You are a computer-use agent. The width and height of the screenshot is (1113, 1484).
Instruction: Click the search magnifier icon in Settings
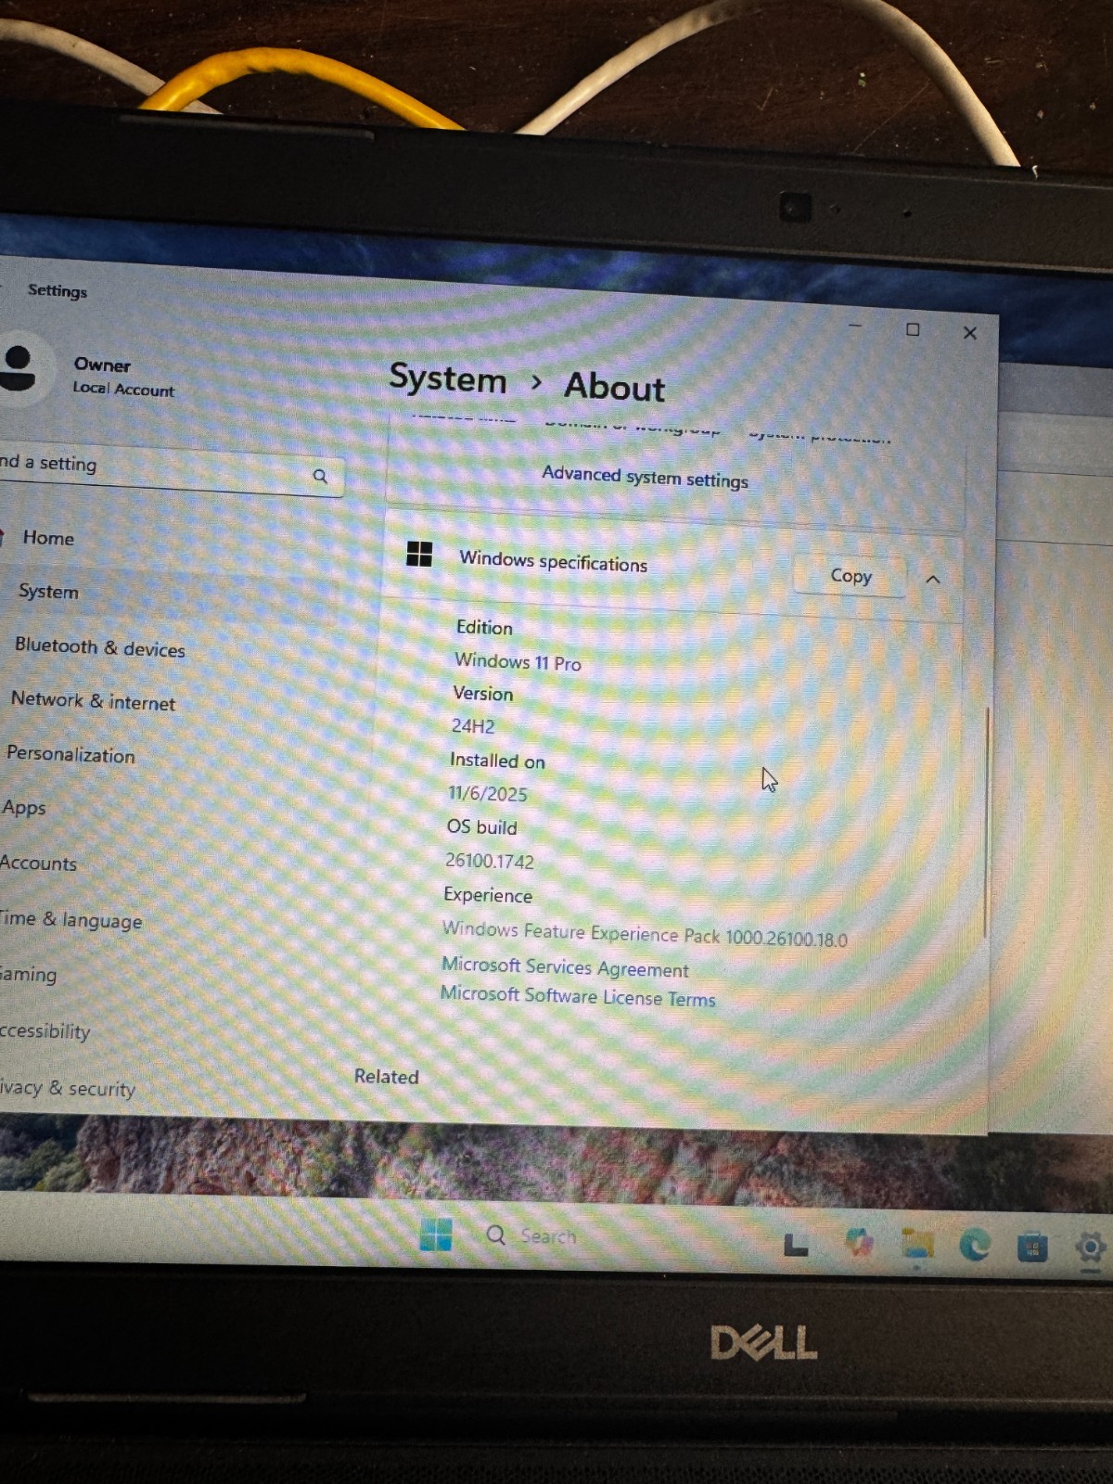click(x=320, y=477)
